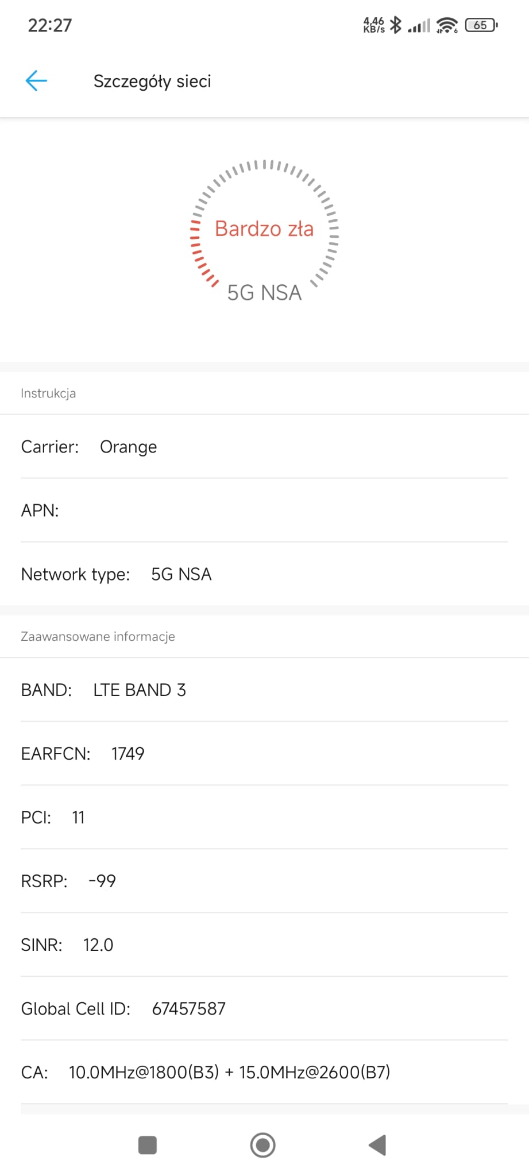
Task: Tap the battery level indicator
Action: point(481,25)
